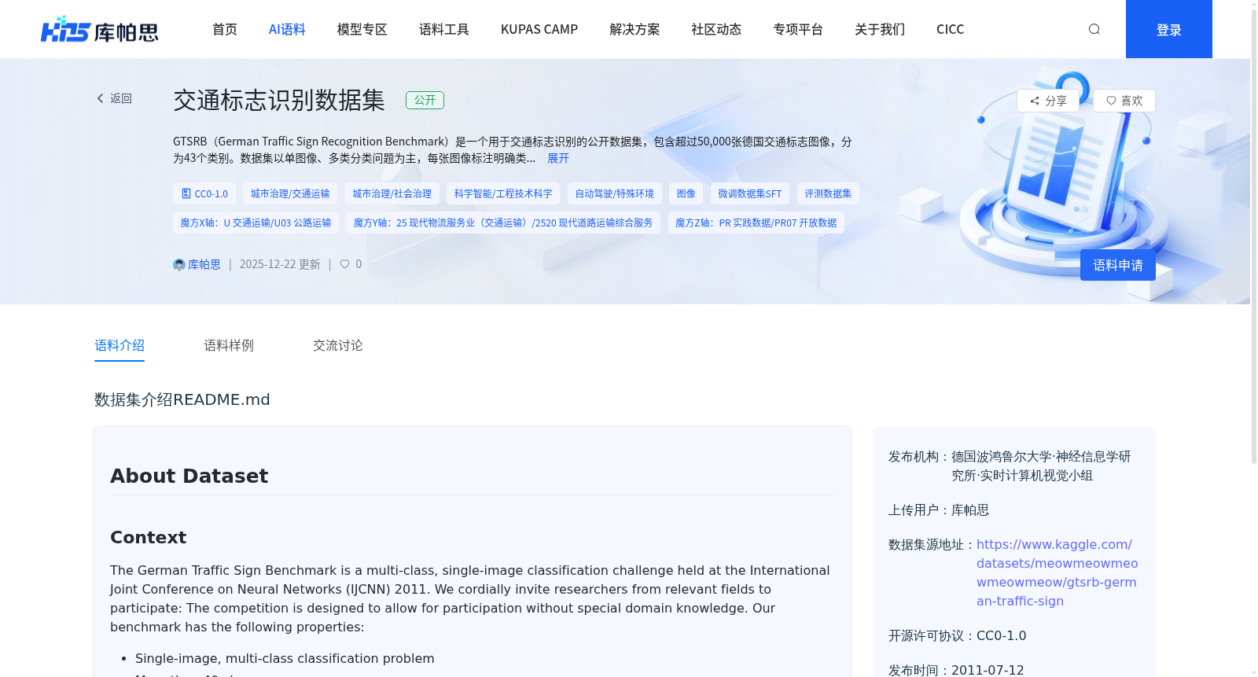
Task: Open 社区动态 menu item
Action: tap(716, 29)
